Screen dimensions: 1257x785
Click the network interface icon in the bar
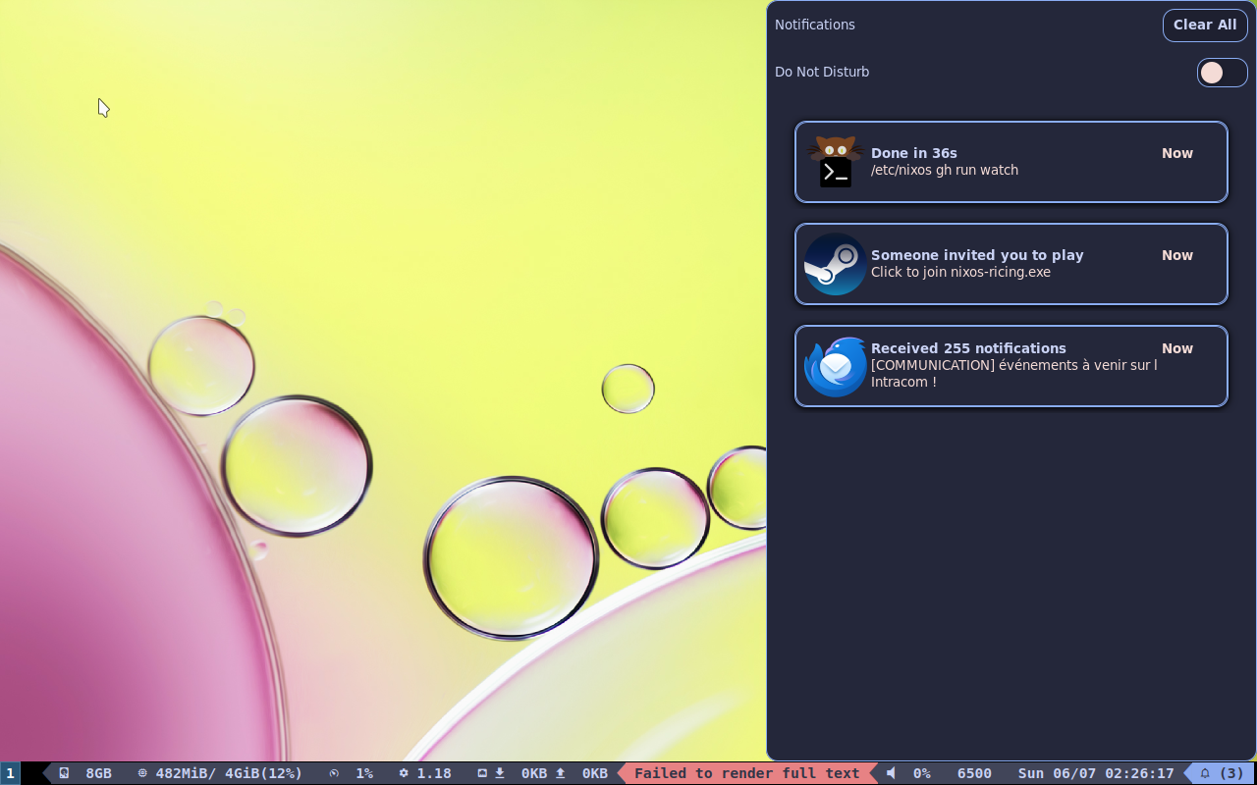482,773
